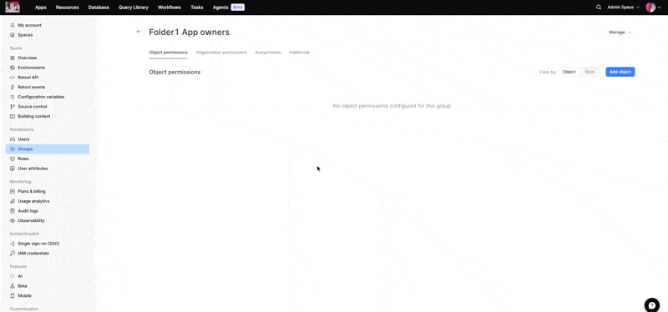The height and width of the screenshot is (312, 668).
Task: Click the Retool events lightning icon
Action: click(x=13, y=87)
